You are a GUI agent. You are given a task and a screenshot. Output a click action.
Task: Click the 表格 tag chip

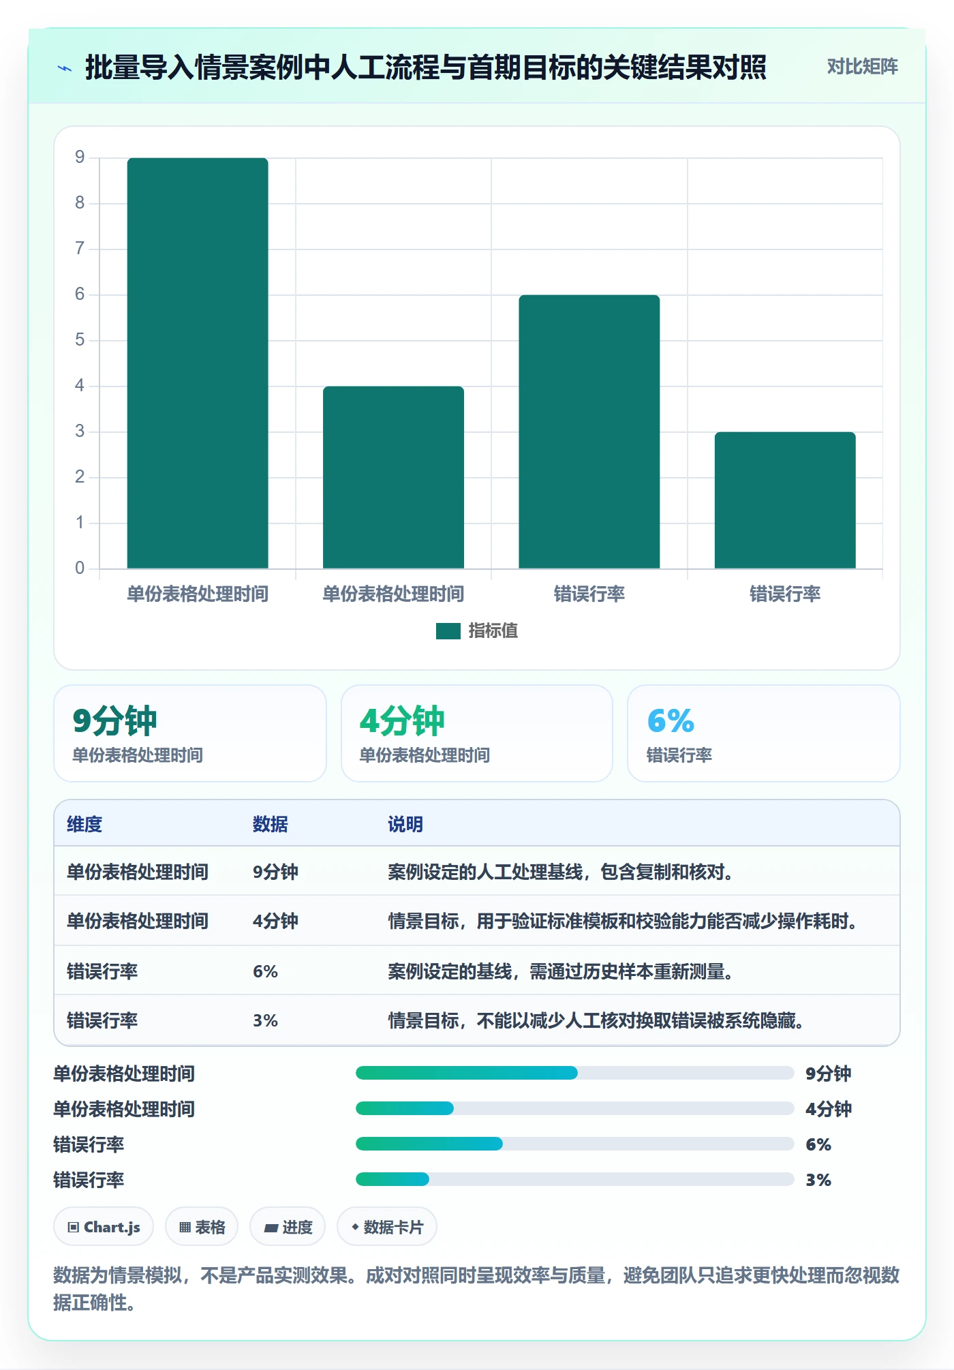pyautogui.click(x=202, y=1227)
